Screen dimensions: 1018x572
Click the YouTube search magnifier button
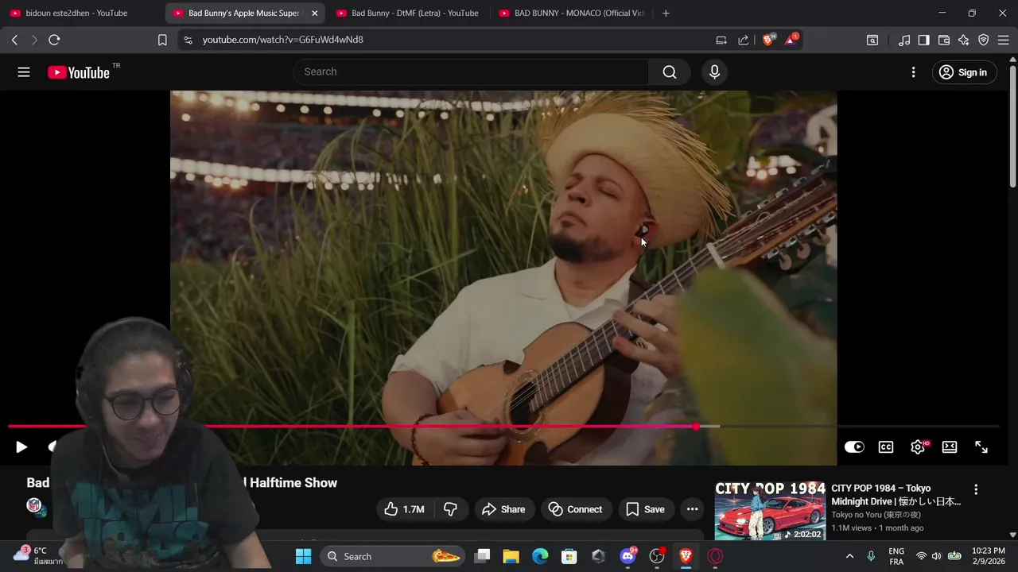[x=670, y=72]
